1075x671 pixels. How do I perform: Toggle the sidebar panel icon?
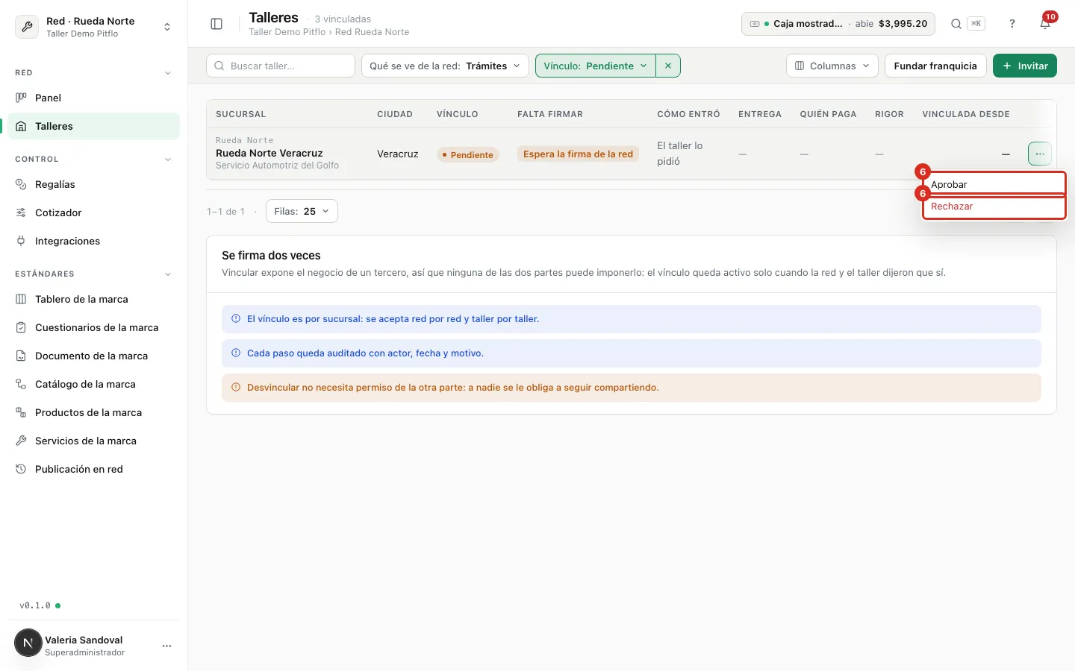(x=216, y=24)
